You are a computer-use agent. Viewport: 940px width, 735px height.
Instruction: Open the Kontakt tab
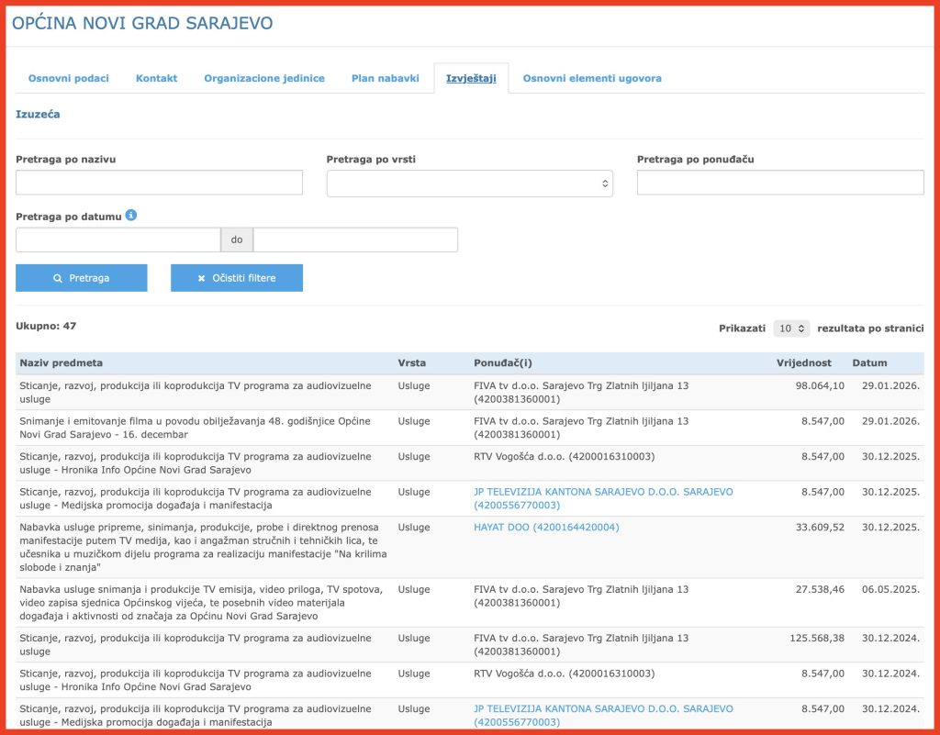(156, 78)
